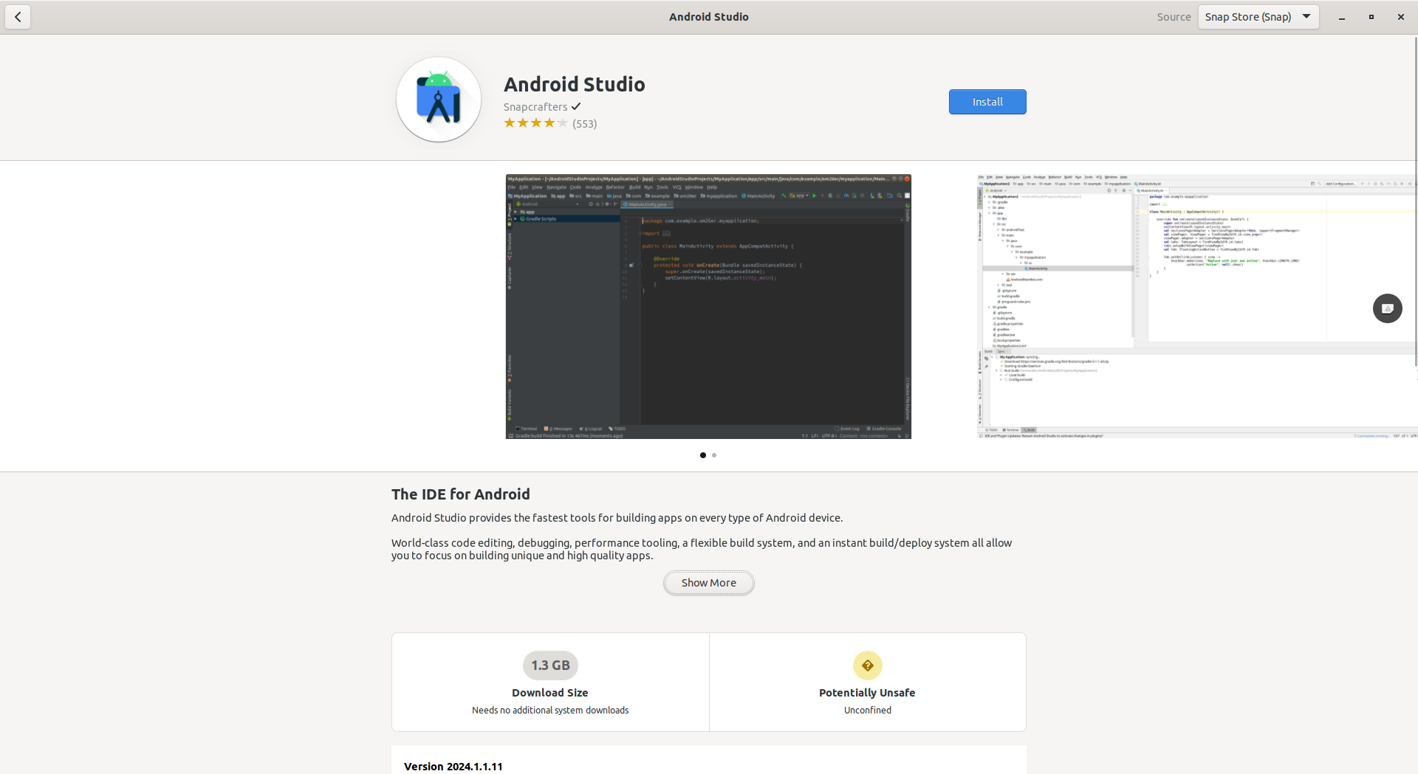Viewport: 1418px width, 774px height.
Task: Open the dark theme screenshot
Action: coord(708,307)
